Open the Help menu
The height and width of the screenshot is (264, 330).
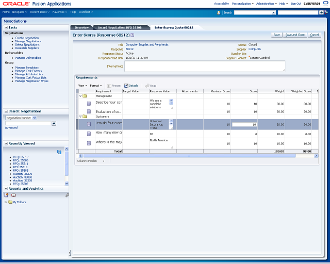[x=284, y=4]
